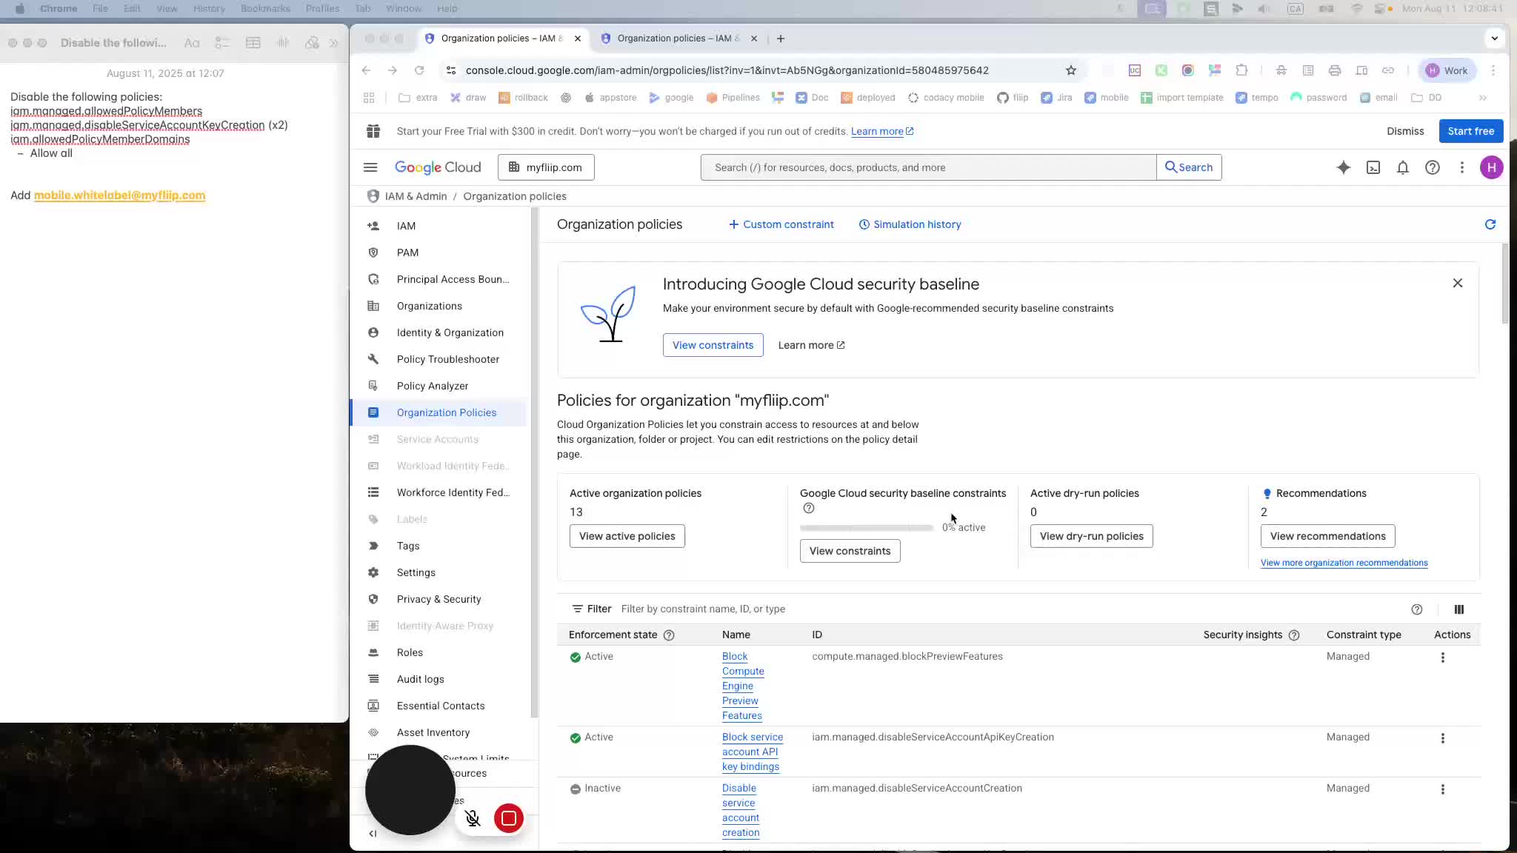
Task: Click Start free button
Action: pyautogui.click(x=1470, y=131)
